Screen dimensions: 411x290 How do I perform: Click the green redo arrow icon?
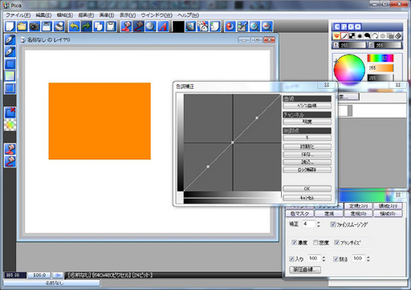pyautogui.click(x=86, y=26)
